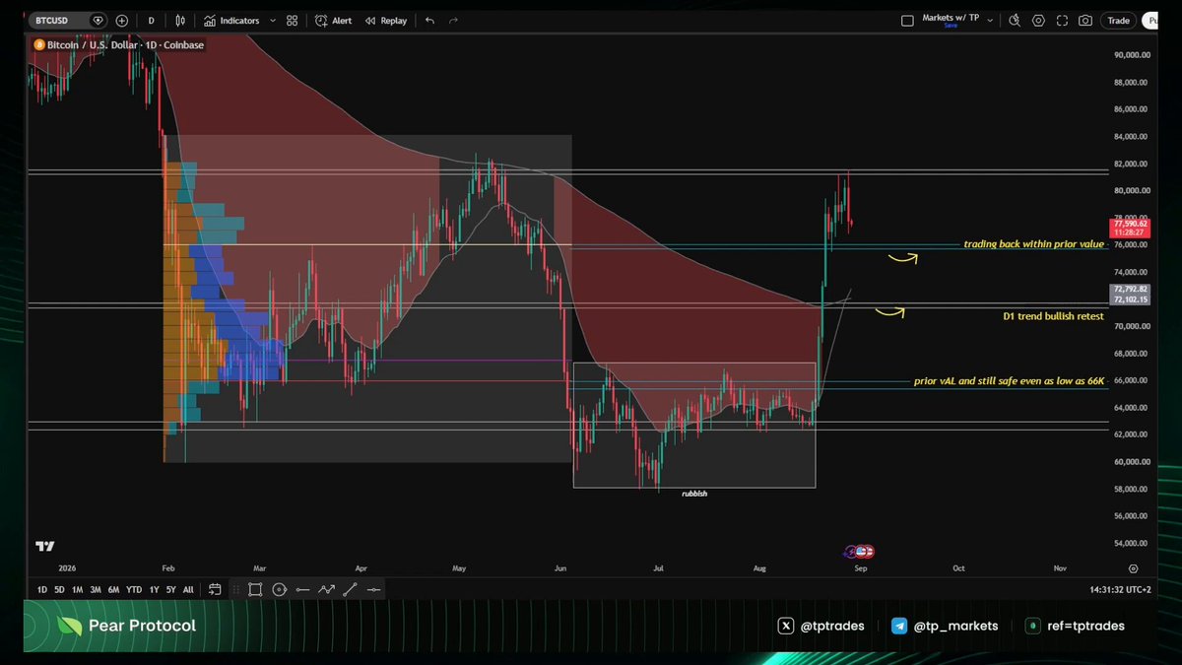Open the @tp_markets Telegram handle
Image resolution: width=1182 pixels, height=665 pixels.
point(945,626)
